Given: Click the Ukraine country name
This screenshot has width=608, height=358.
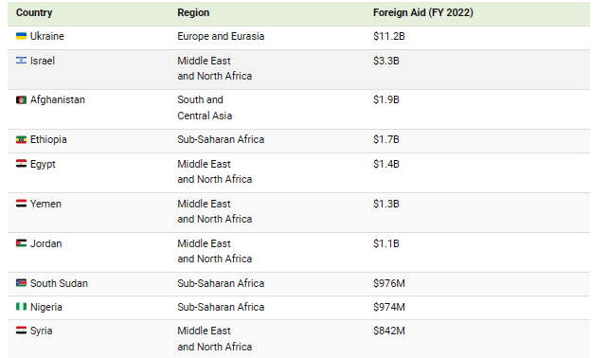Looking at the screenshot, I should pos(47,36).
